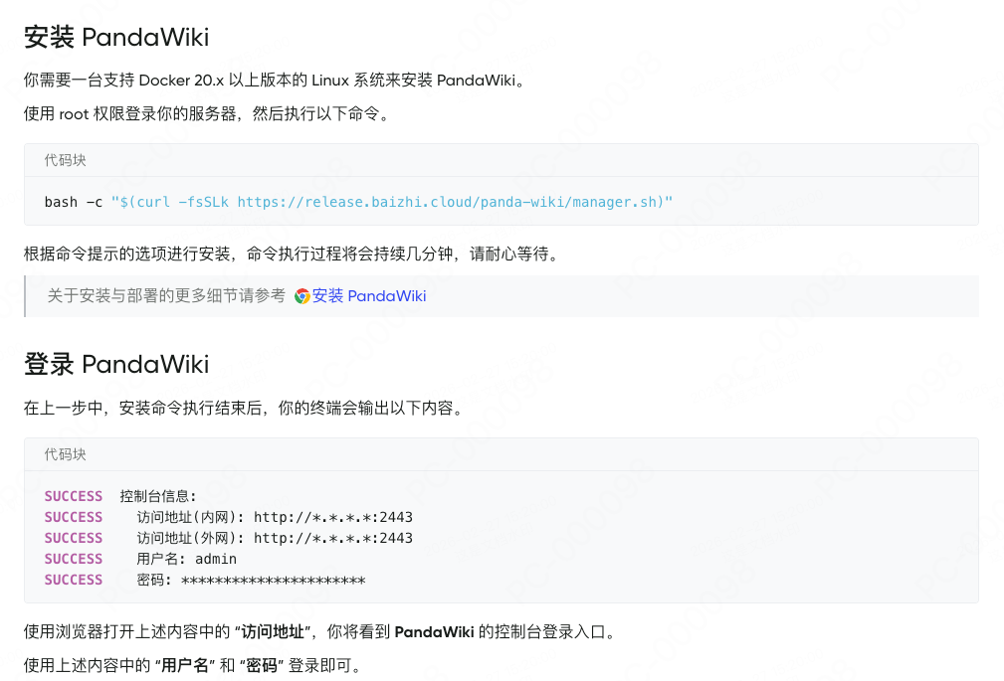Click the Docker 20.x requirement sentence

pyautogui.click(x=275, y=80)
